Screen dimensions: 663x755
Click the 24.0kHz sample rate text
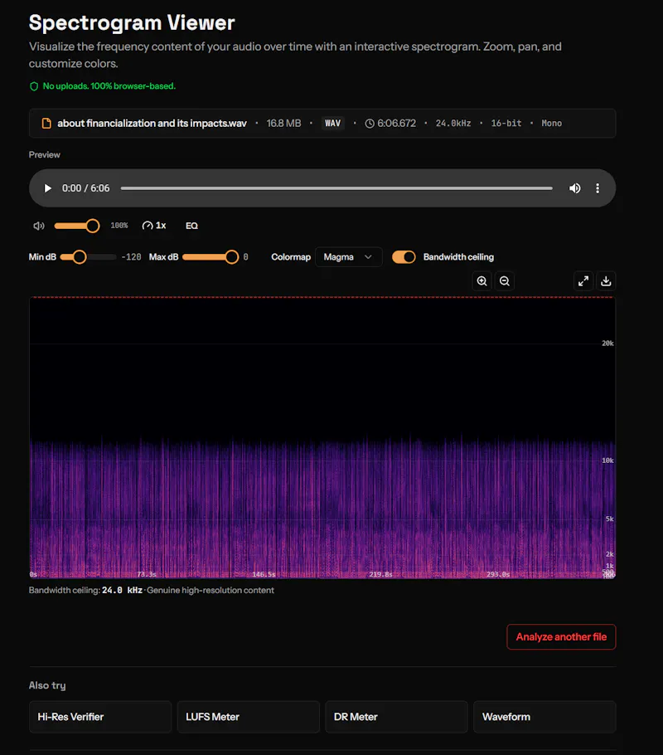[x=453, y=124]
